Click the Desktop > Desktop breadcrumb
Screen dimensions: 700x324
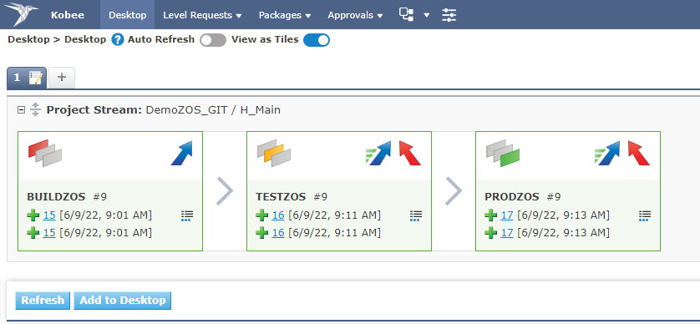click(57, 39)
